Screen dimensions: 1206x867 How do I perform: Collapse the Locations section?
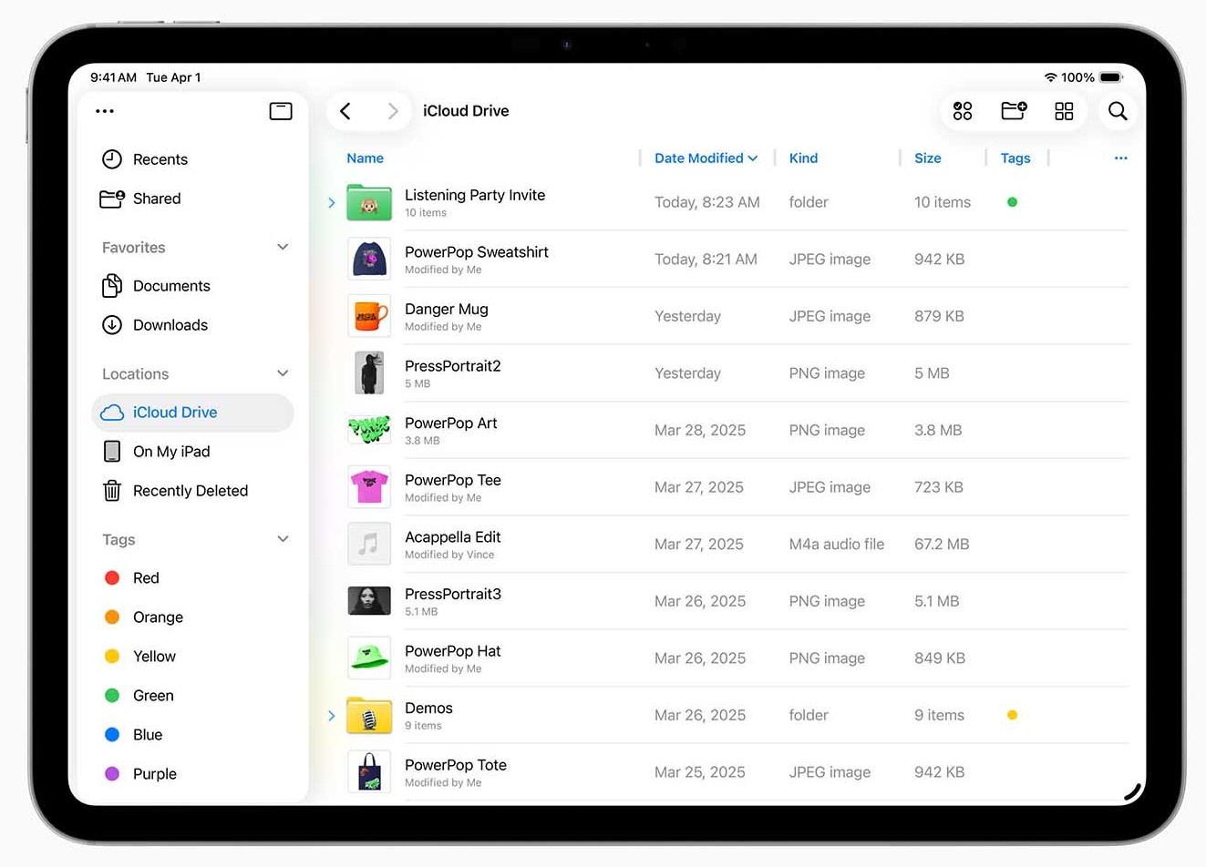[283, 373]
